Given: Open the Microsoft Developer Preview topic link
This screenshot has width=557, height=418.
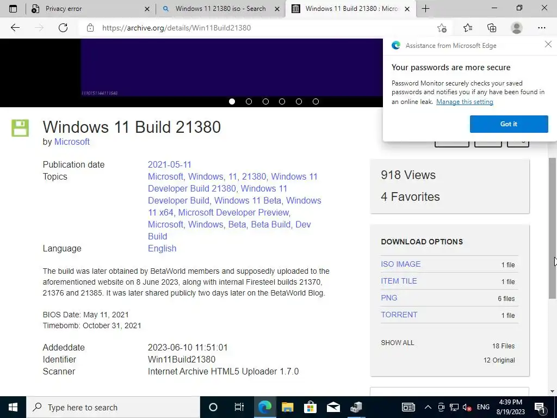Looking at the screenshot, I should click(x=233, y=213).
